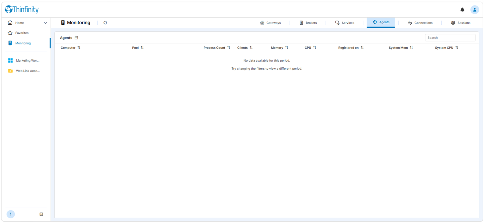
Task: Switch to the Gateways tab
Action: [x=270, y=23]
